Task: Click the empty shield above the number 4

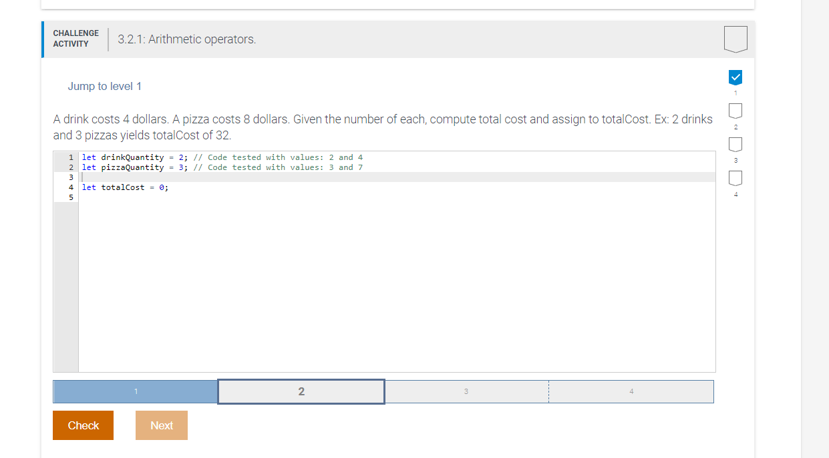Action: (735, 178)
